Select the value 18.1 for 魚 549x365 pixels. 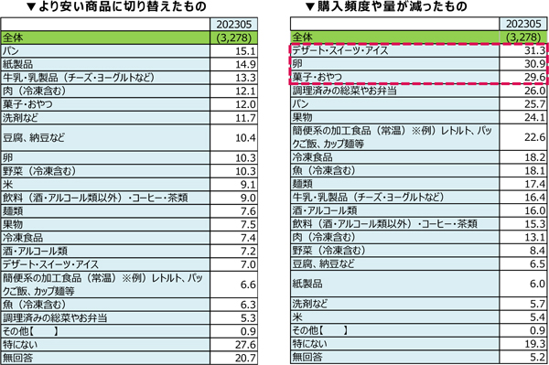click(x=534, y=170)
